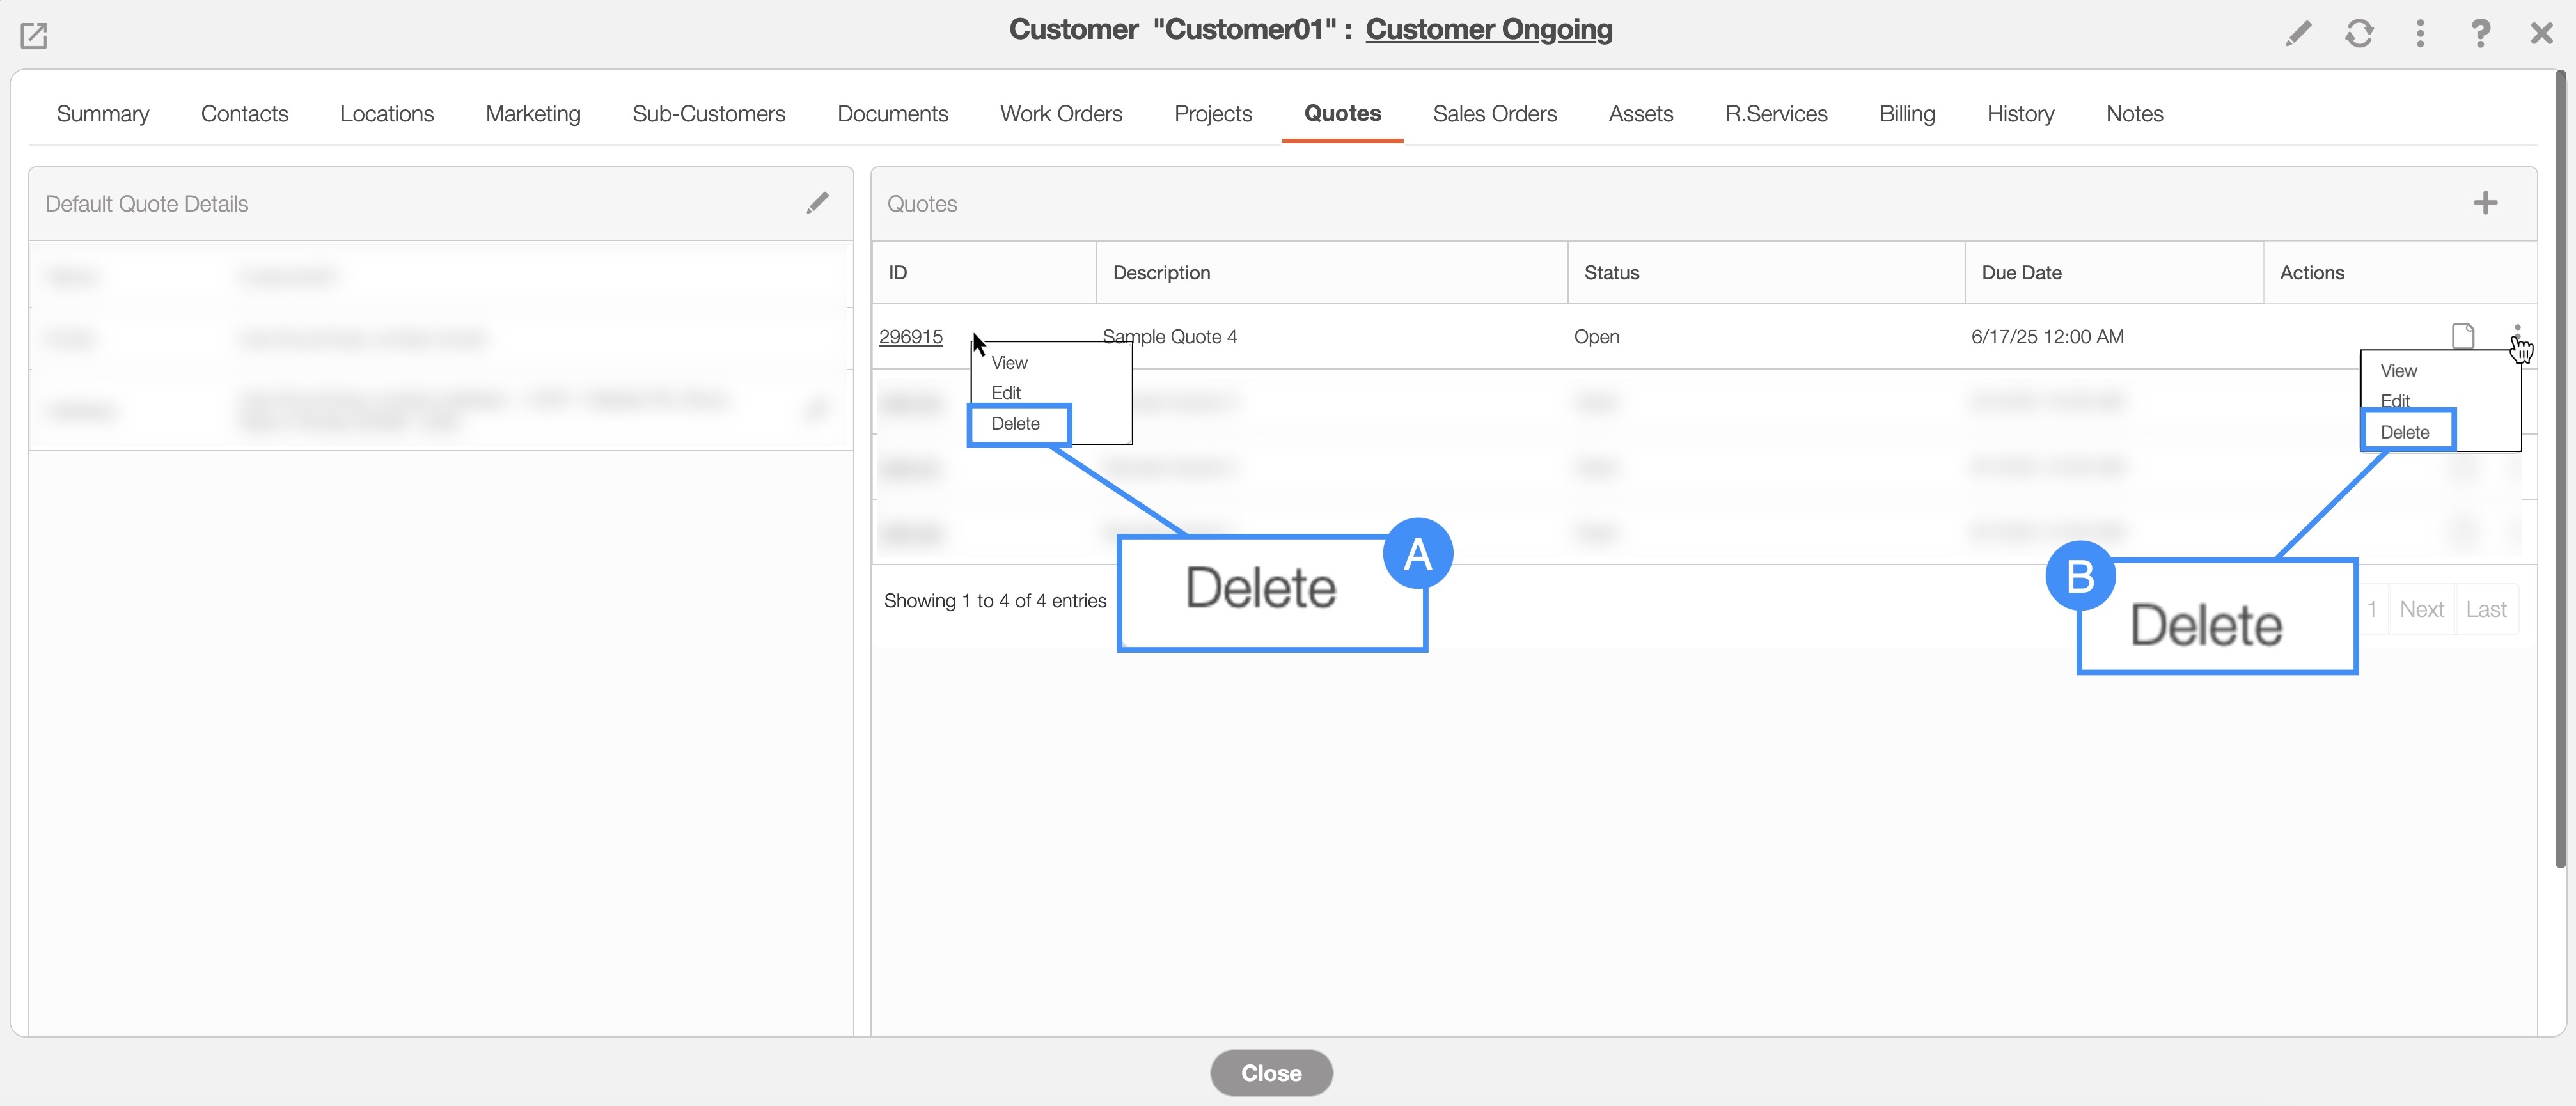Open quote ID 296915 link

(910, 337)
